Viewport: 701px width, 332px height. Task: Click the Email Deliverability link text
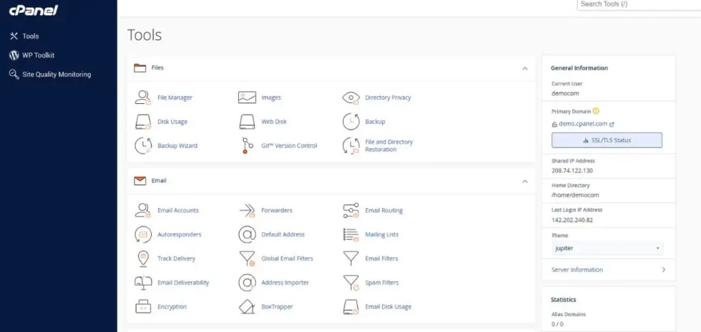coord(183,282)
